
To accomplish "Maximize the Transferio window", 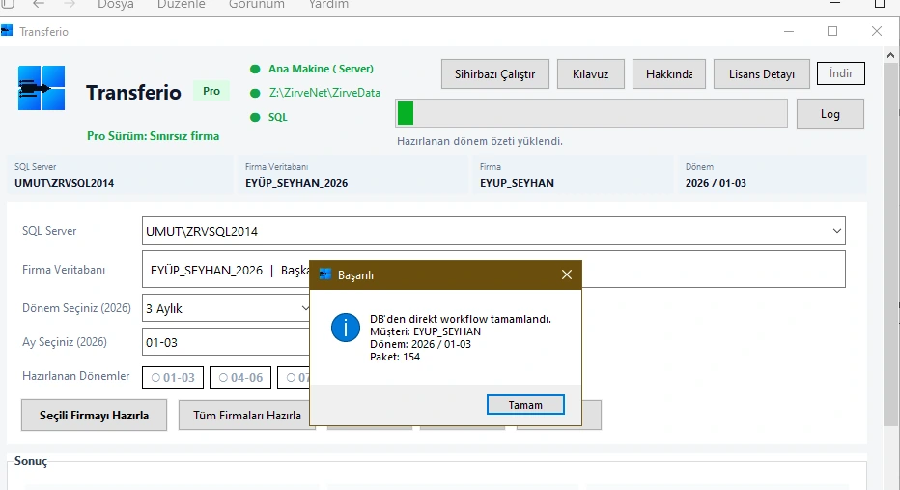I will [832, 31].
